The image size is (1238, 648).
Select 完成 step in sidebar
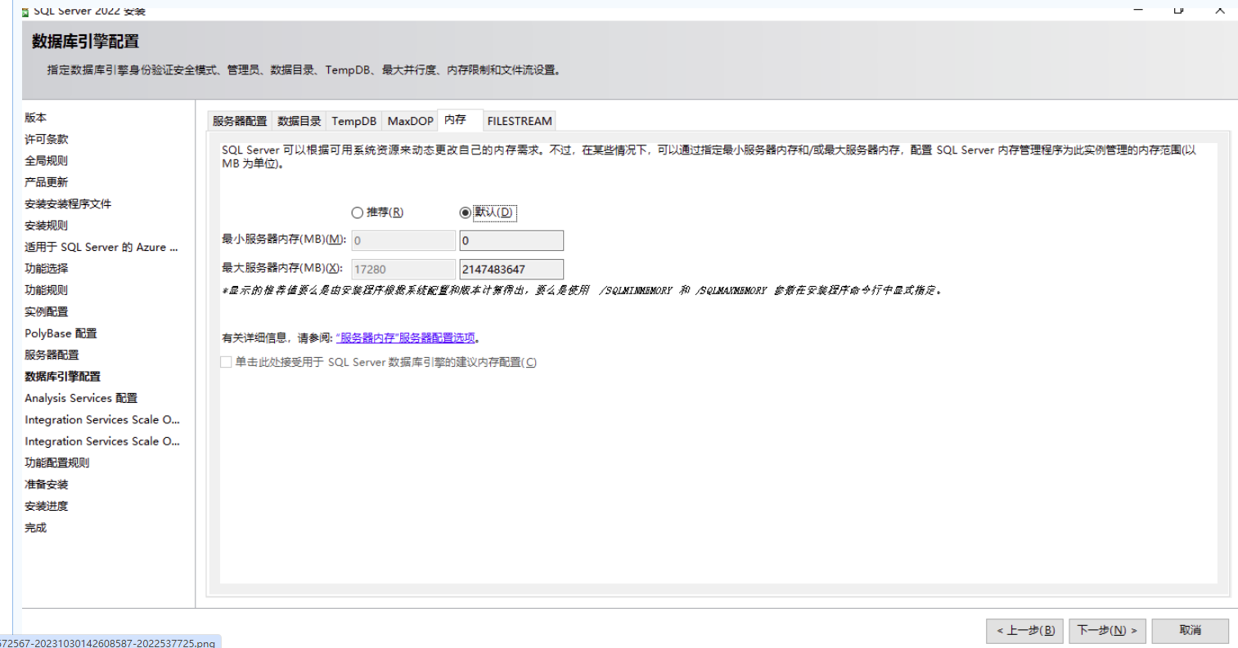36,528
